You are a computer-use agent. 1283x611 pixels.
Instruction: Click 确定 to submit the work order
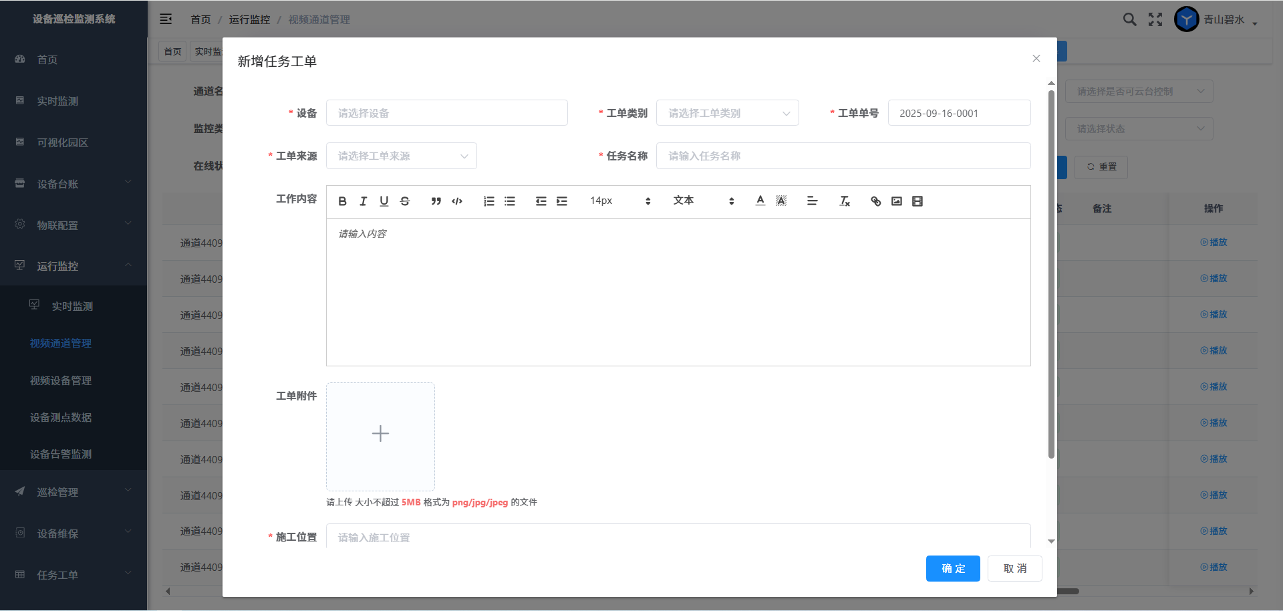[x=952, y=568]
